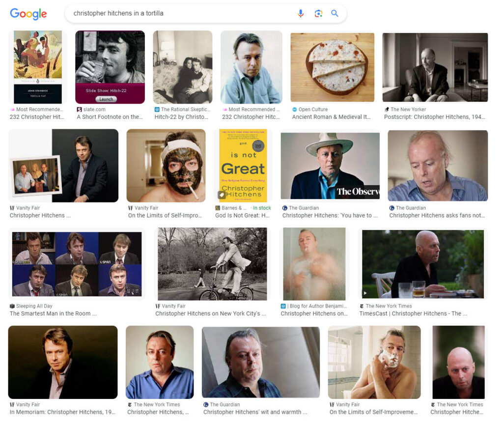Click The Guardian favicon under white hat photo
The image size is (503, 425).
[x=285, y=208]
